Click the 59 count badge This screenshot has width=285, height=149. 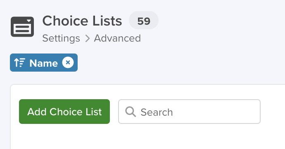click(144, 20)
